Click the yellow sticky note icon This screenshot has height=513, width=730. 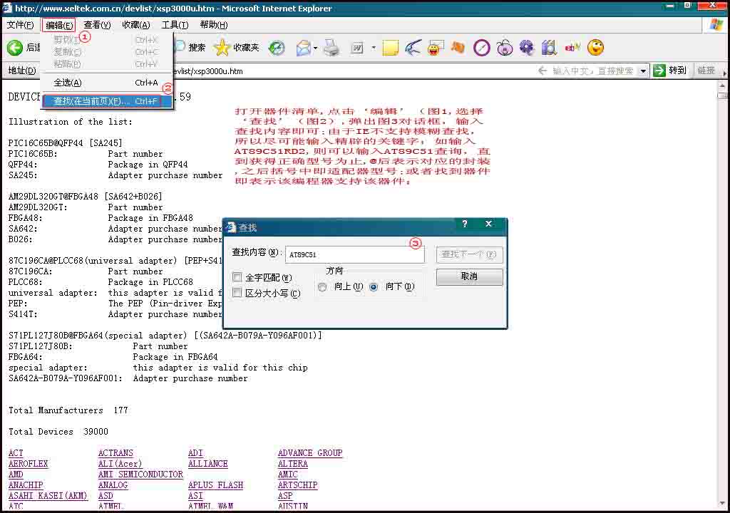390,48
